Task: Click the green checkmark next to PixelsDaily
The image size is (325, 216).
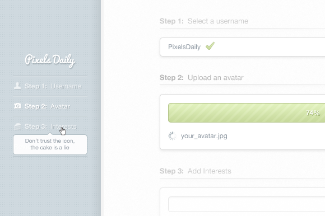Action: click(210, 46)
